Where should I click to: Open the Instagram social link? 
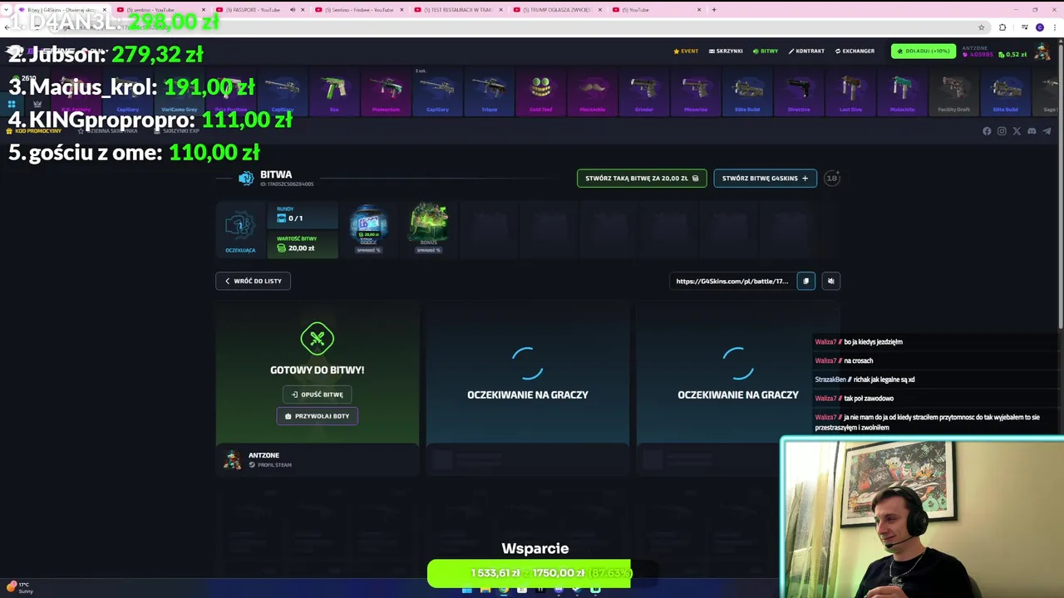(1002, 131)
